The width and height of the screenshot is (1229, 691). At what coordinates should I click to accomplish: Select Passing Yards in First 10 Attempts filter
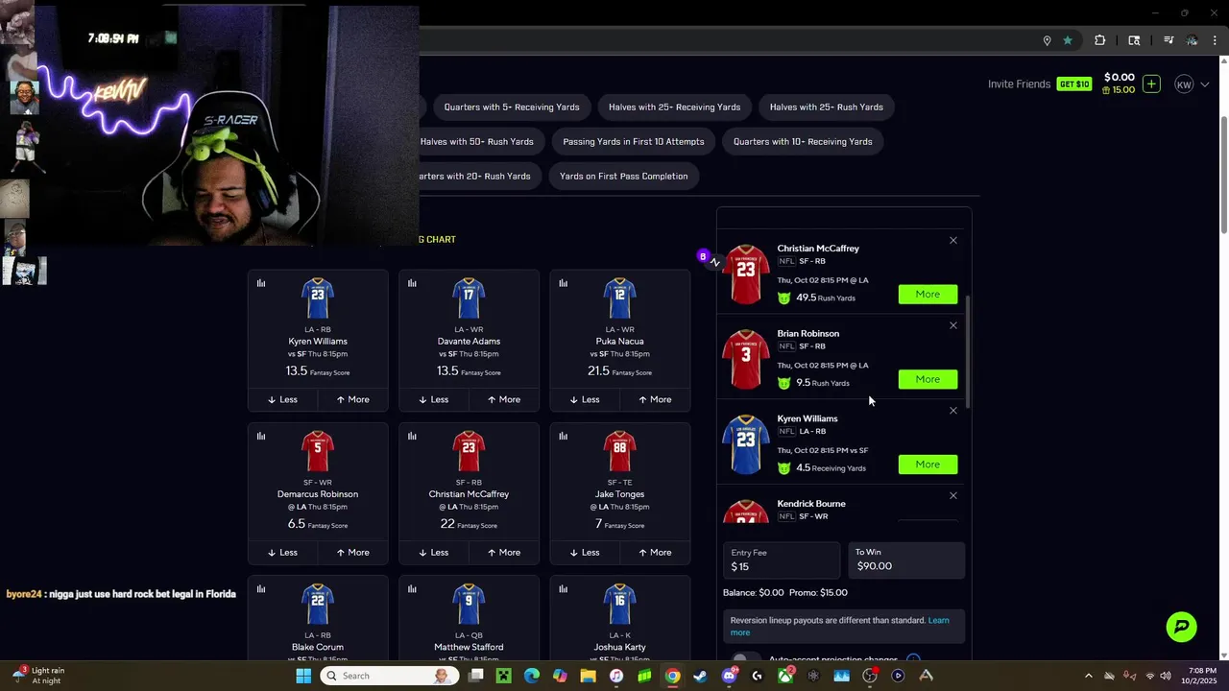coord(634,141)
